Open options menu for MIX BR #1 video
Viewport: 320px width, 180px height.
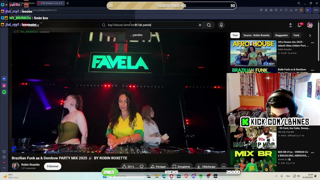[x=312, y=153]
